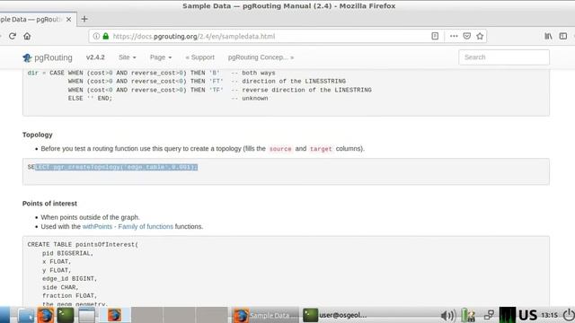Open withPoints - Family of functions link

(128, 226)
